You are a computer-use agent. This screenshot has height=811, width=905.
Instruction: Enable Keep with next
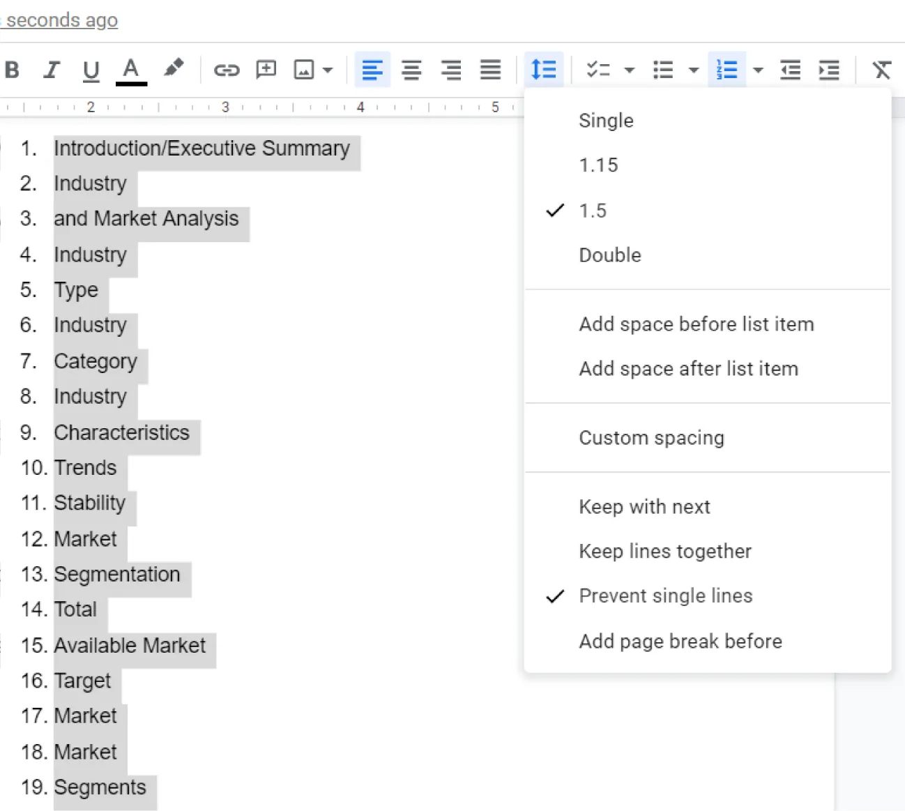pos(644,507)
